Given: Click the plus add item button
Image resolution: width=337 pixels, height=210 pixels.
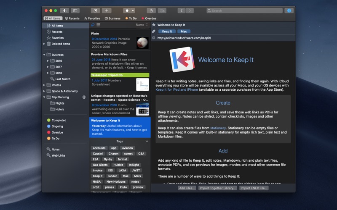Looking at the screenshot, I should pyautogui.click(x=107, y=10).
